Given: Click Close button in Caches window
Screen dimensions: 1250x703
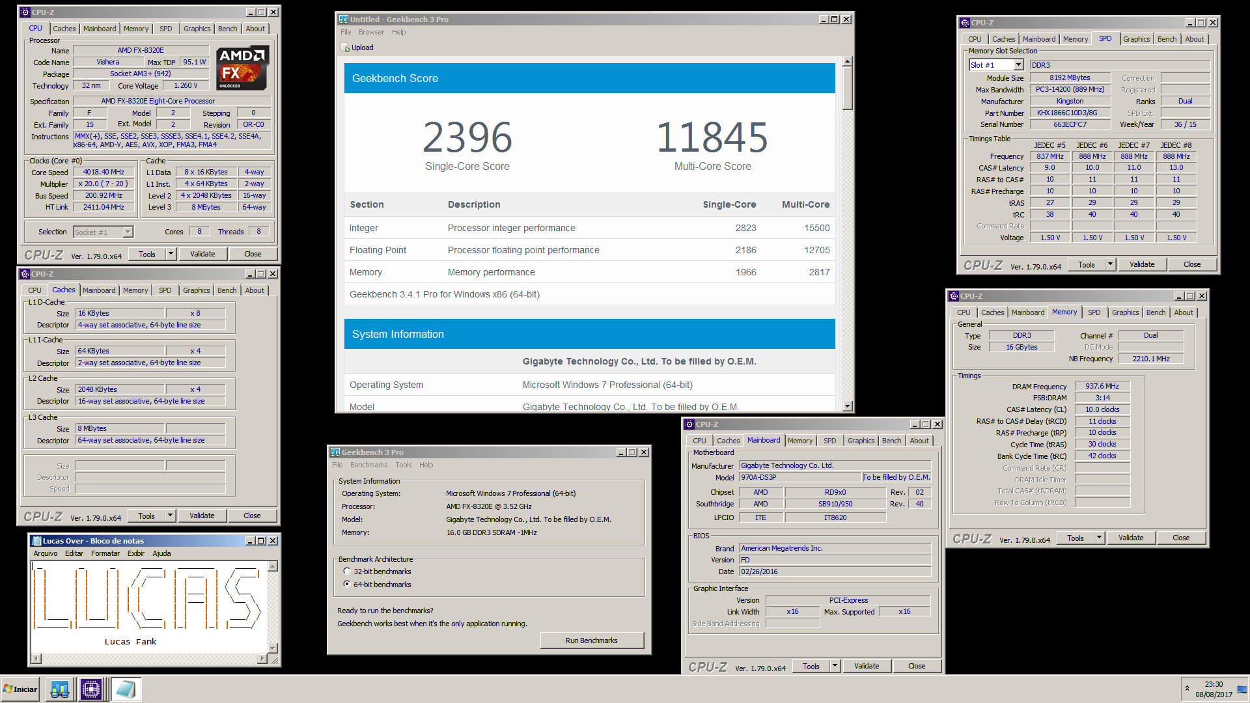Looking at the screenshot, I should (x=252, y=516).
